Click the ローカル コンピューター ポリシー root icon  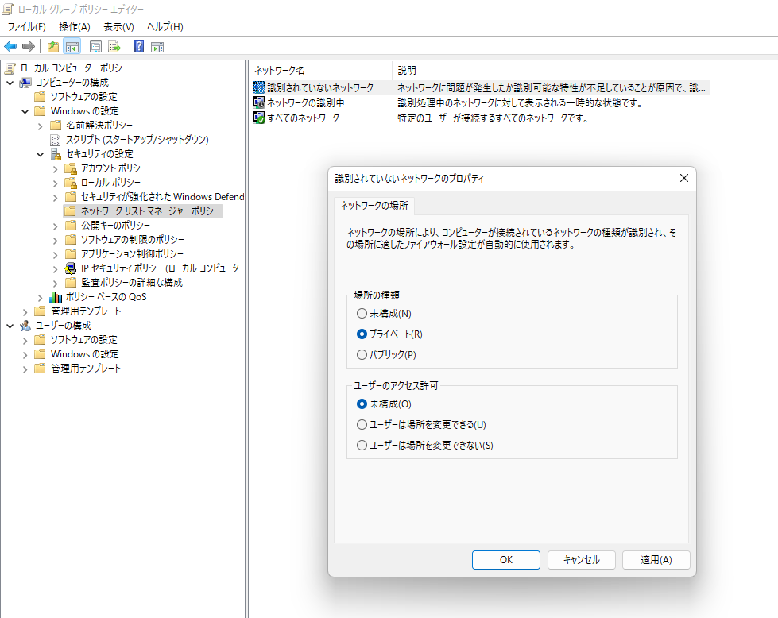click(x=10, y=68)
